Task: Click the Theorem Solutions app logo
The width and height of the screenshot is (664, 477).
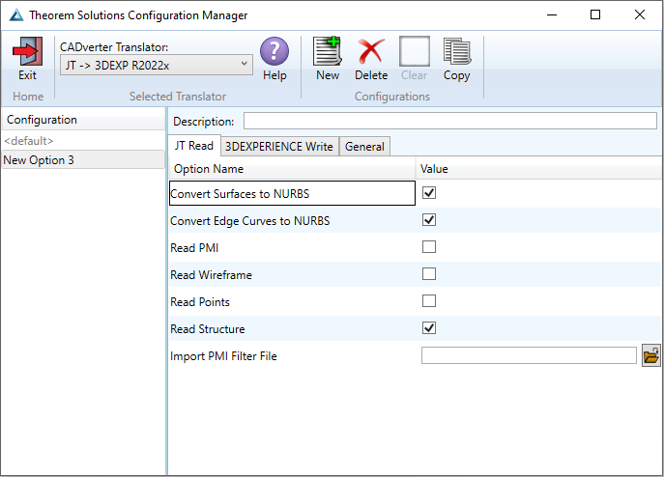Action: [16, 15]
